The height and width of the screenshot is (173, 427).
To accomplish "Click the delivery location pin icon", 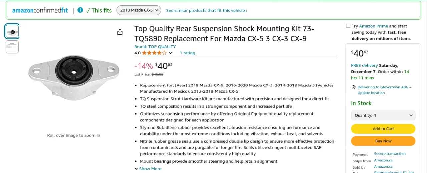I will (x=354, y=87).
